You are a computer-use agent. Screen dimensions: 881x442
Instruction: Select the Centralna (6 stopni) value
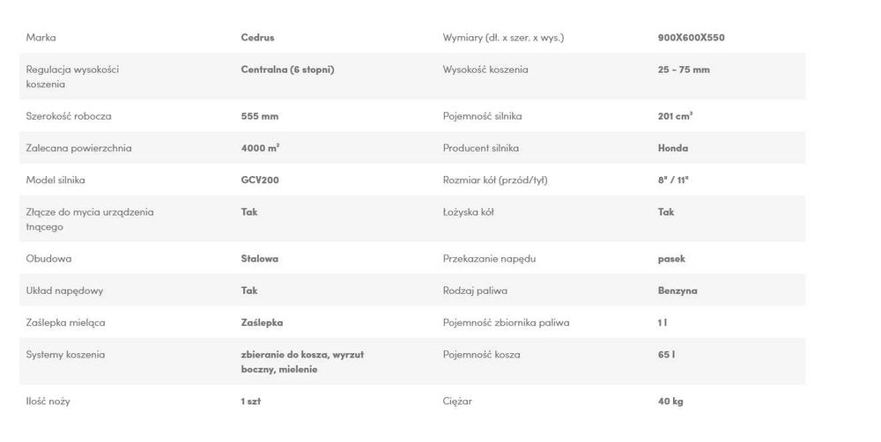[287, 70]
